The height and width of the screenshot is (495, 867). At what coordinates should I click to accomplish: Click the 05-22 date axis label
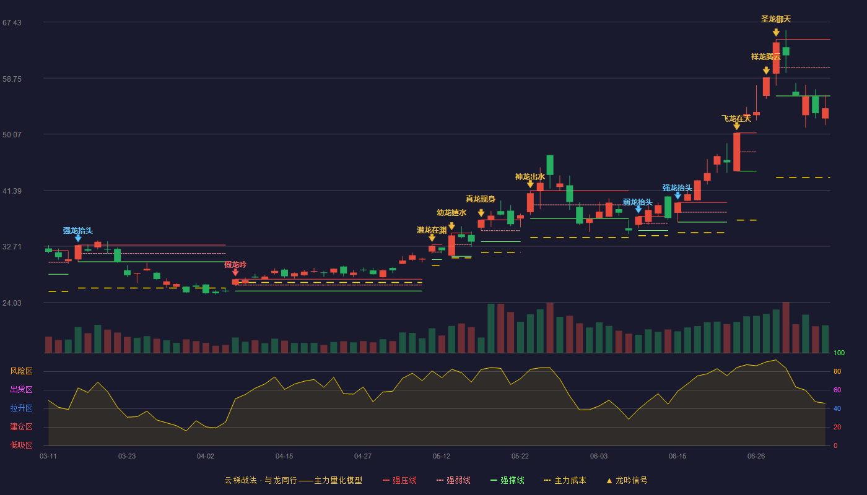[x=520, y=456]
